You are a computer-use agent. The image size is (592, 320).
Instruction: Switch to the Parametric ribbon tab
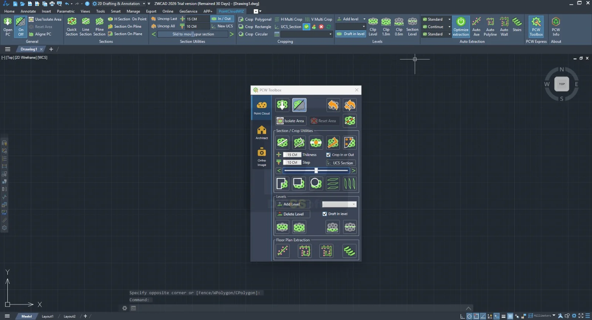[66, 11]
